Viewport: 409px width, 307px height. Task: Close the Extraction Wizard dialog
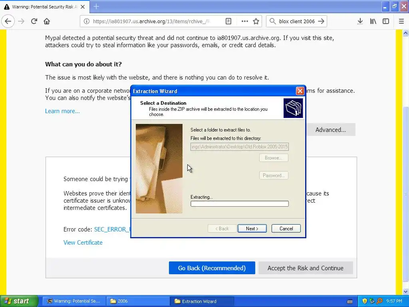click(x=300, y=91)
